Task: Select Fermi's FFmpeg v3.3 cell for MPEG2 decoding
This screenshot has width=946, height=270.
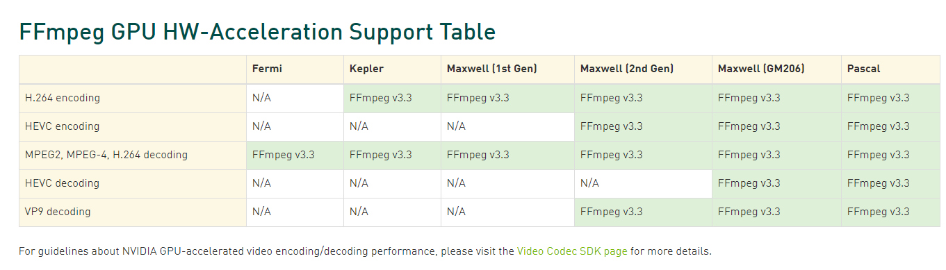Action: tap(295, 155)
